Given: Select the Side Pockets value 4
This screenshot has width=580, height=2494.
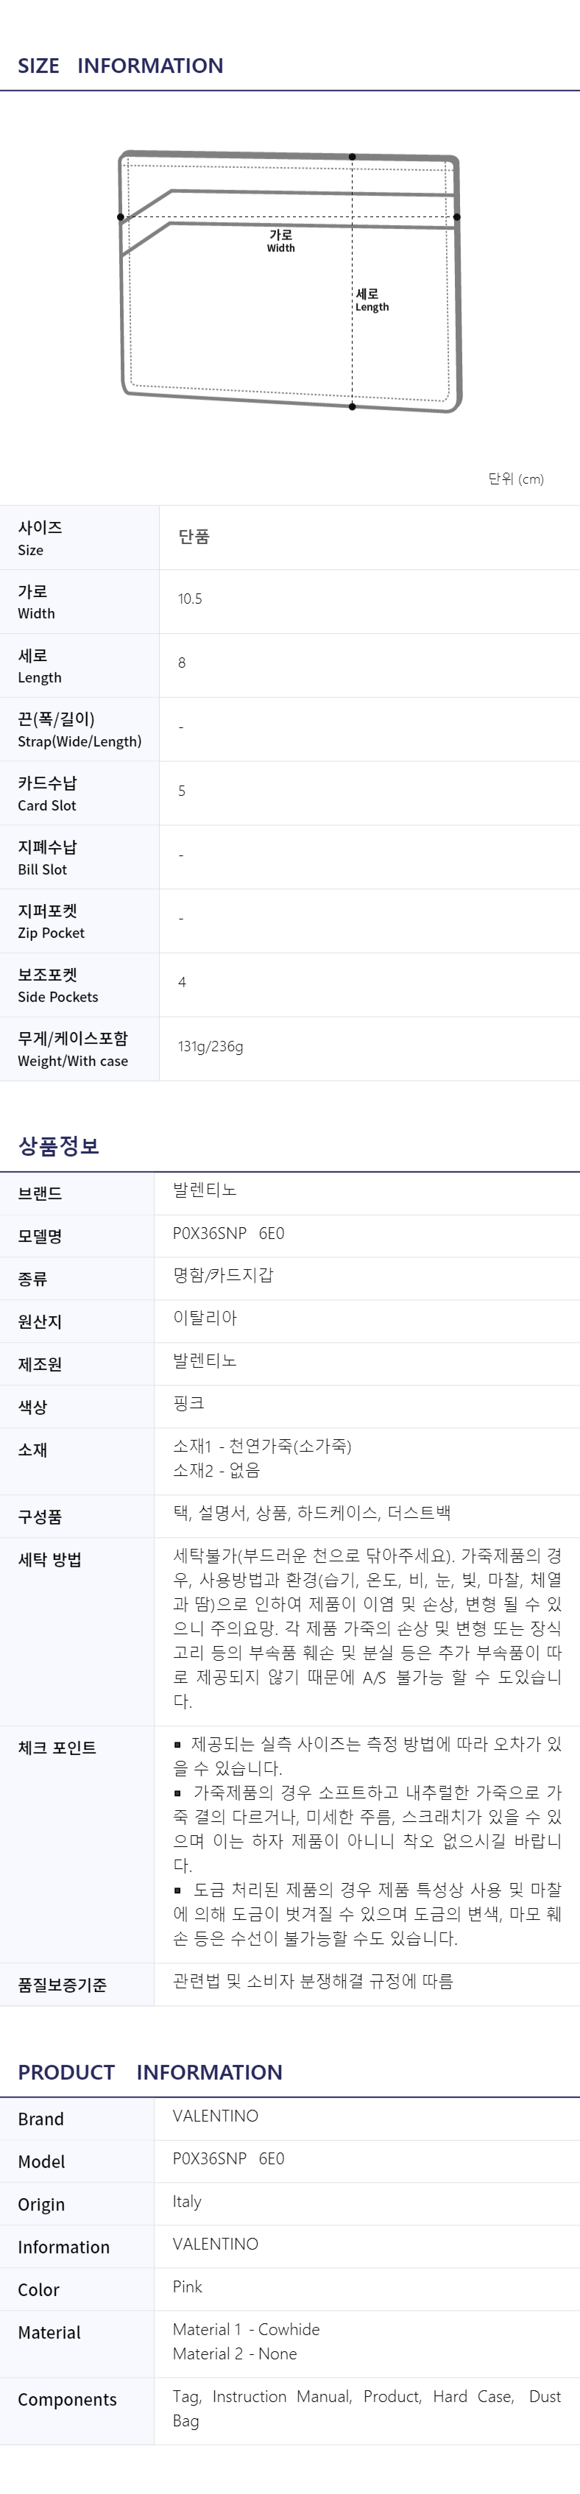Looking at the screenshot, I should pos(181,982).
